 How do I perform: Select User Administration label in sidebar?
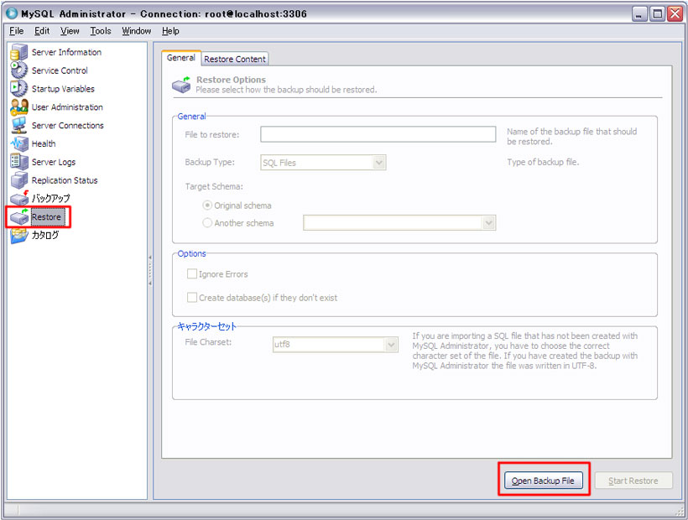coord(67,107)
